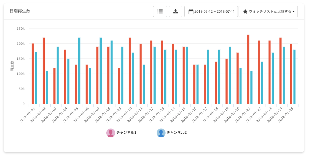This screenshot has width=309, height=156.
Task: Select the blue bar for 2018-01-05
Action: (79, 71)
